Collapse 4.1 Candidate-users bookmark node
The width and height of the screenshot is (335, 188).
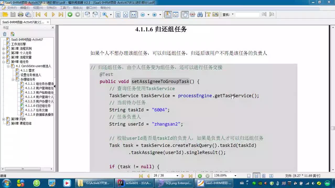click(x=8, y=66)
